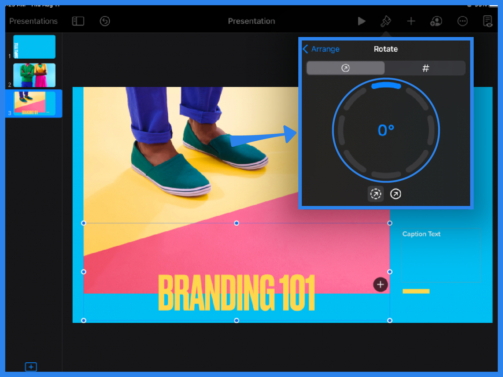Screen dimensions: 503x377
Task: Open the Collaborate panel
Action: (436, 21)
